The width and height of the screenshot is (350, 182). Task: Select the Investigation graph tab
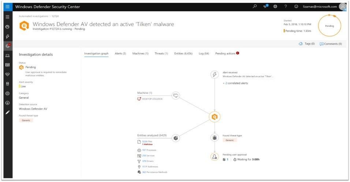pyautogui.click(x=96, y=53)
